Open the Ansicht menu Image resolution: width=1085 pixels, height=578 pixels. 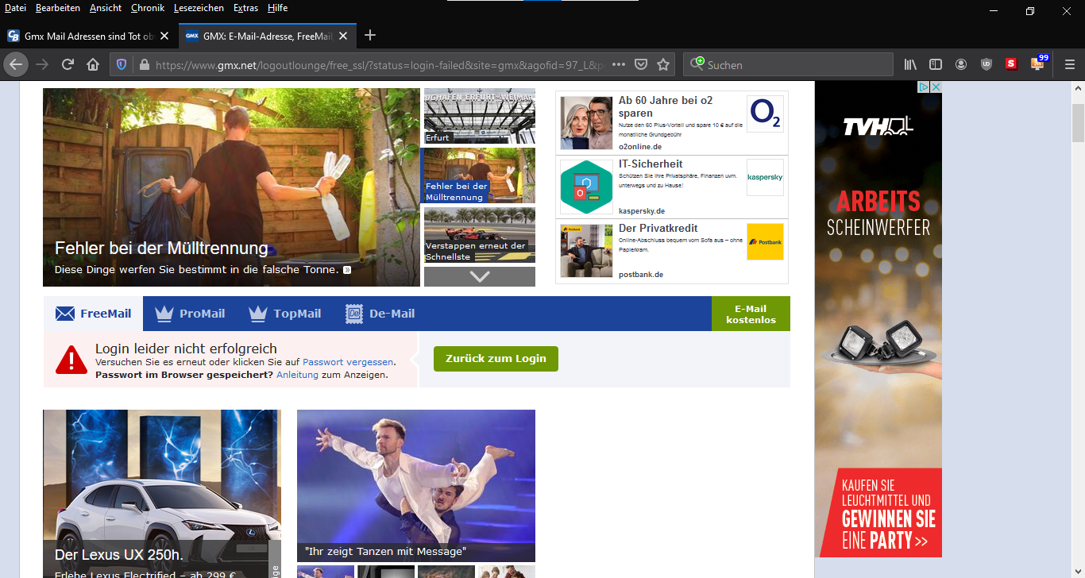coord(106,8)
